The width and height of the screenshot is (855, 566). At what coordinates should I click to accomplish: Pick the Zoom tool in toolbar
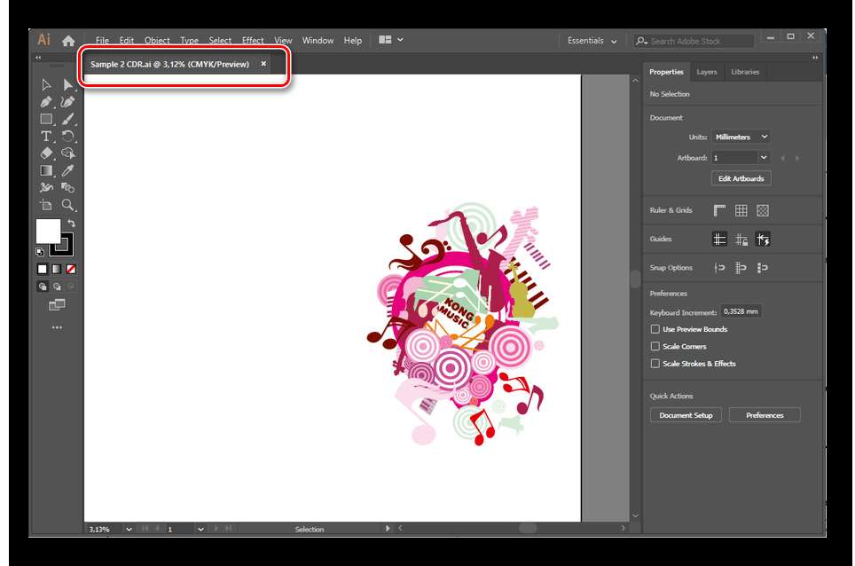pos(67,204)
